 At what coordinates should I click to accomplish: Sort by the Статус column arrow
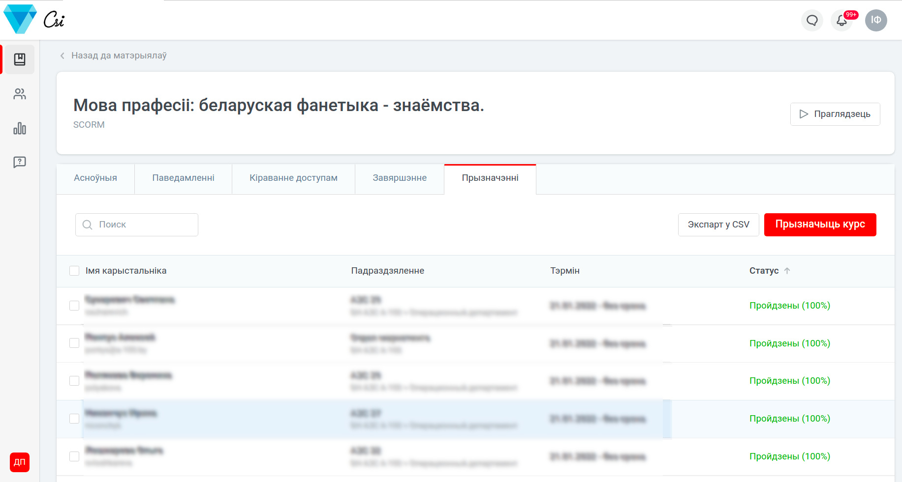pyautogui.click(x=787, y=271)
